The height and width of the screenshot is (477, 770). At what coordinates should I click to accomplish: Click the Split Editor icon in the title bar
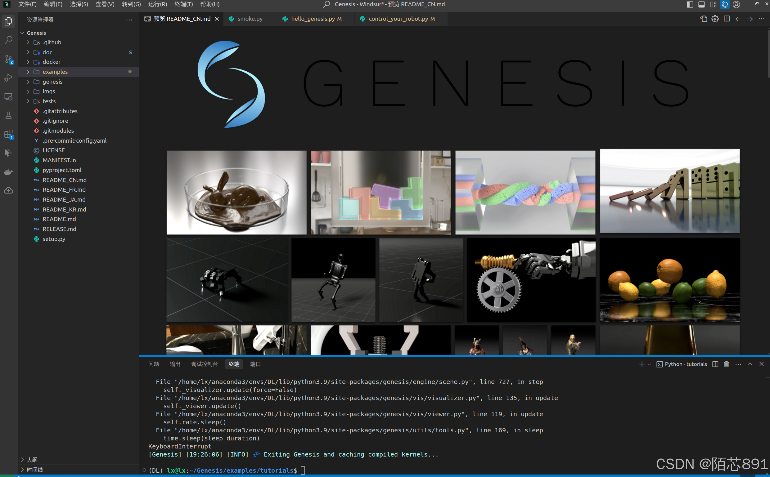tap(727, 19)
